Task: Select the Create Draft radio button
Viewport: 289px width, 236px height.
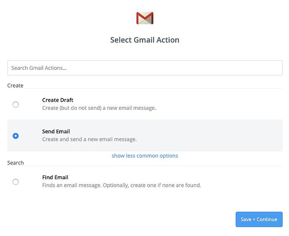Action: click(x=16, y=104)
